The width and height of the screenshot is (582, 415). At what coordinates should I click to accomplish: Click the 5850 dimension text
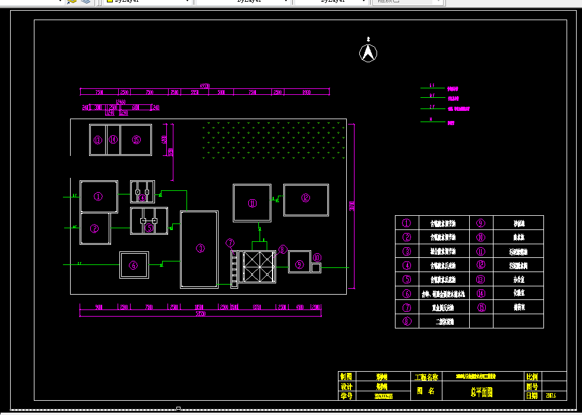195,92
